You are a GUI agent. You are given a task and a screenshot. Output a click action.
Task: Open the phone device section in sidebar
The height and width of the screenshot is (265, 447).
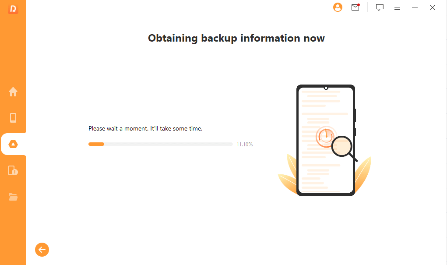click(13, 118)
